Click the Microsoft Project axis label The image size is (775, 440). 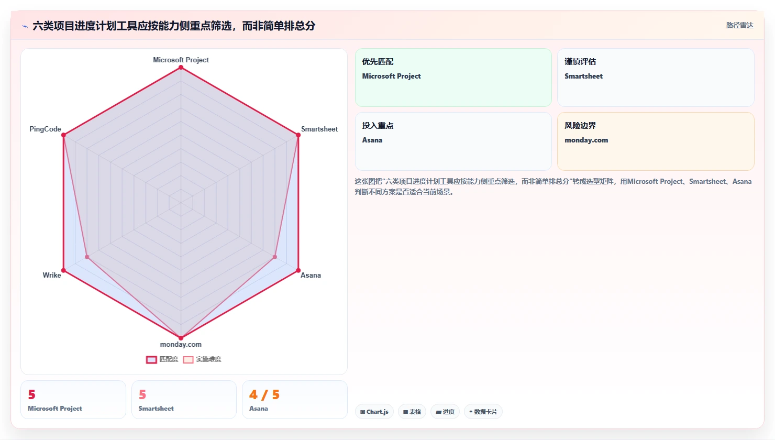point(181,60)
